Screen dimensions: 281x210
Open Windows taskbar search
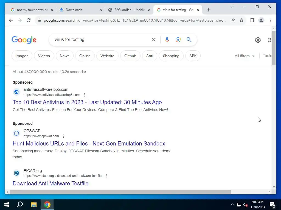(20, 205)
